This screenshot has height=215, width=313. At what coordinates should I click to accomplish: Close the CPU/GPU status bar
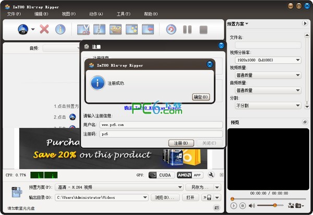221,175
